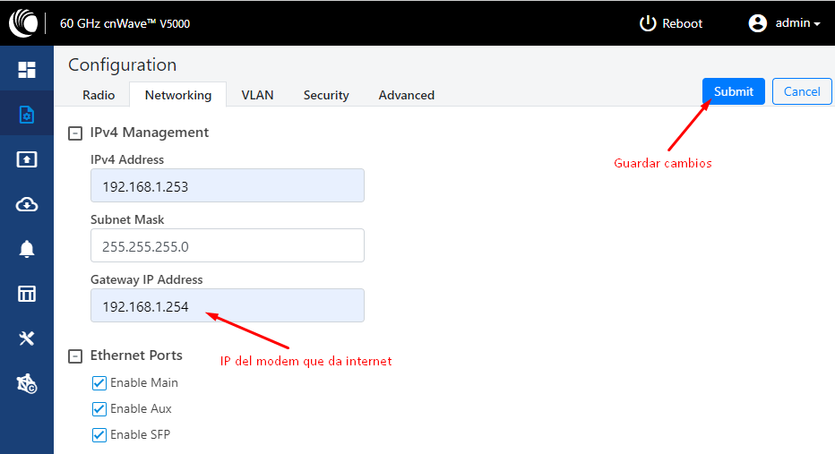Uncheck the Enable Main checkbox
835x454 pixels.
tap(99, 382)
